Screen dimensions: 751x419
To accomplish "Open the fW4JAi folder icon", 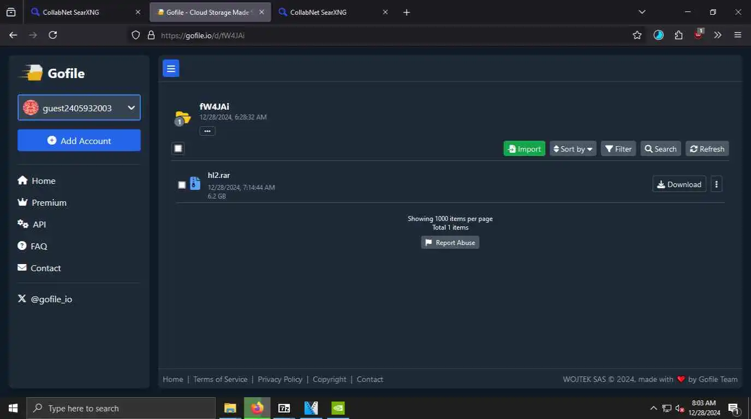I will (x=182, y=117).
